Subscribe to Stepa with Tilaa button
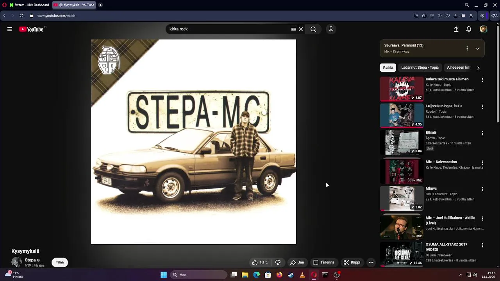The width and height of the screenshot is (500, 281). 60,262
